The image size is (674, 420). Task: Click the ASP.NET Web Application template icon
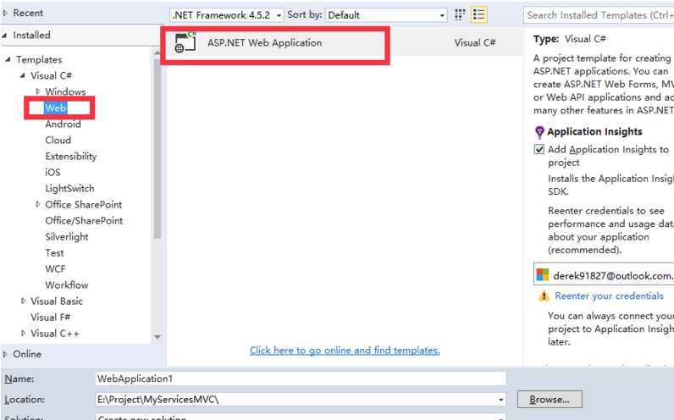click(x=185, y=42)
